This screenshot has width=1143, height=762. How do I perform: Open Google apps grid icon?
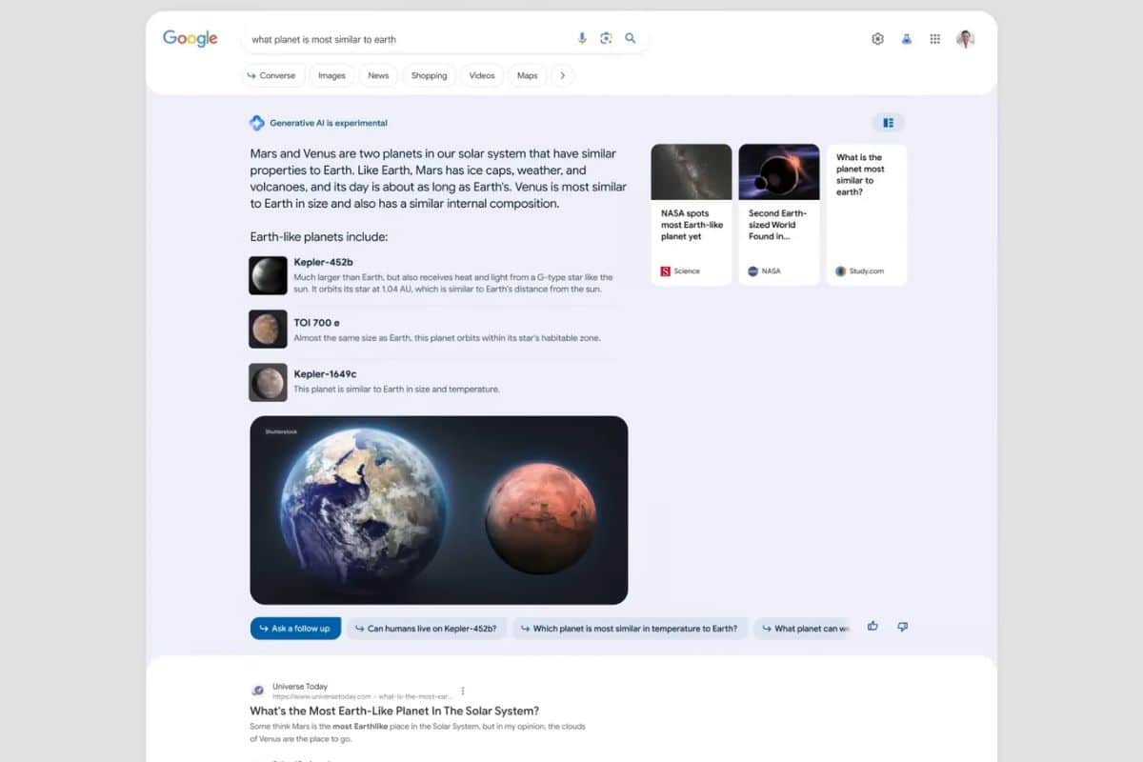(935, 39)
